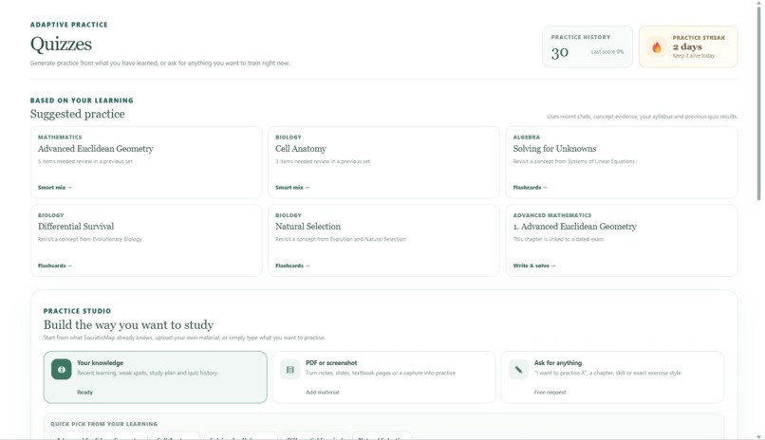Click the '1. Advanced Euclidean Geometry' title
The image size is (765, 440).
[575, 227]
